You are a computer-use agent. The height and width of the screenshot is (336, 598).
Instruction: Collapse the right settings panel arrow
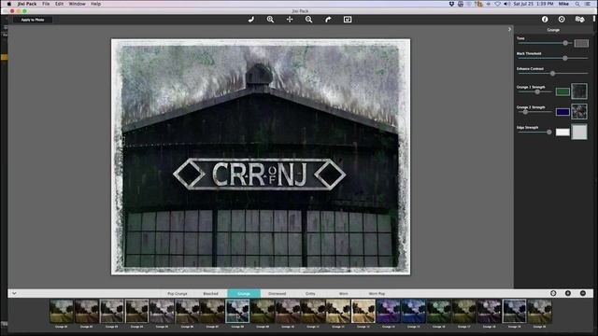click(x=509, y=29)
